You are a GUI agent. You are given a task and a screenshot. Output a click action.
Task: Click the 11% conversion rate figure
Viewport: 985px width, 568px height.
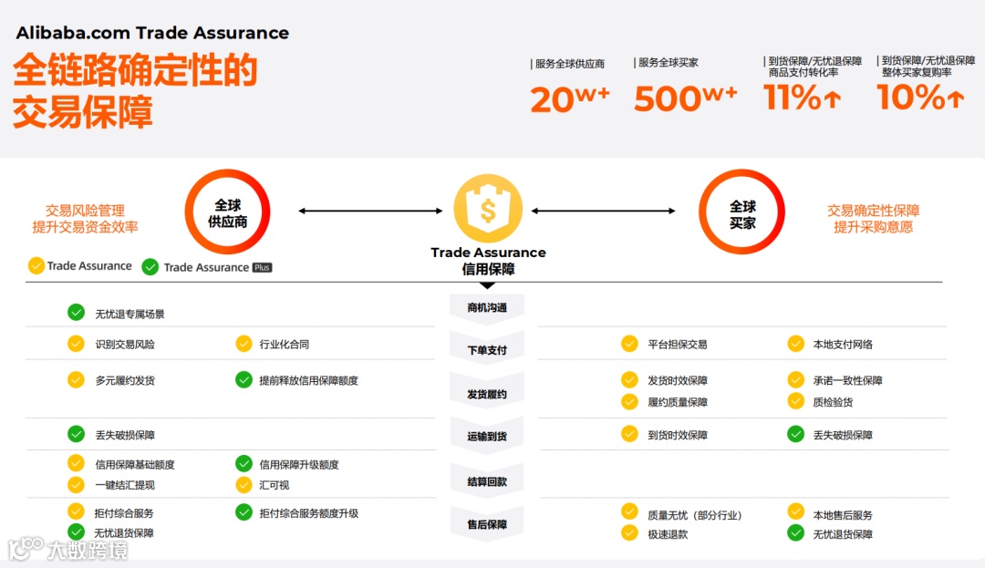[803, 98]
